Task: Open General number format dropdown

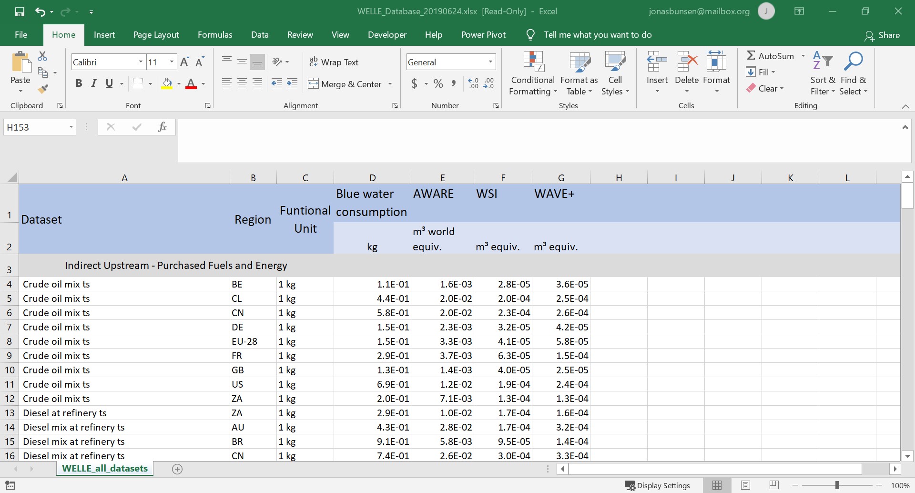Action: 490,62
